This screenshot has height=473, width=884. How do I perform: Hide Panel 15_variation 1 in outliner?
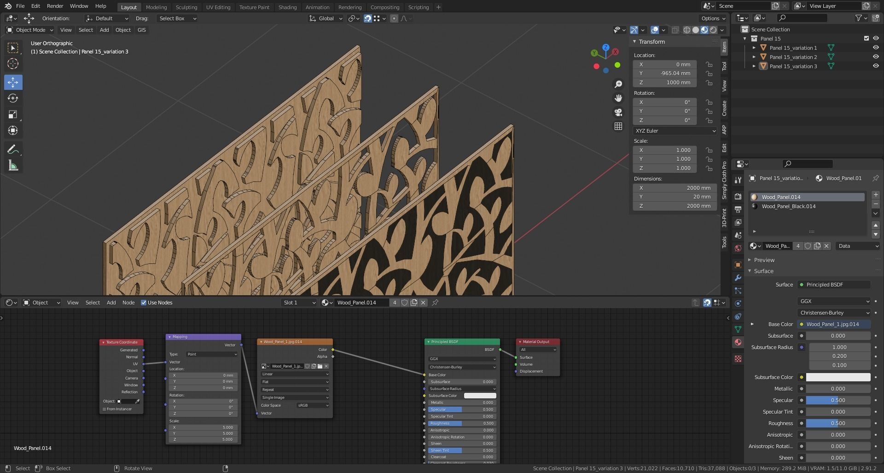point(876,48)
